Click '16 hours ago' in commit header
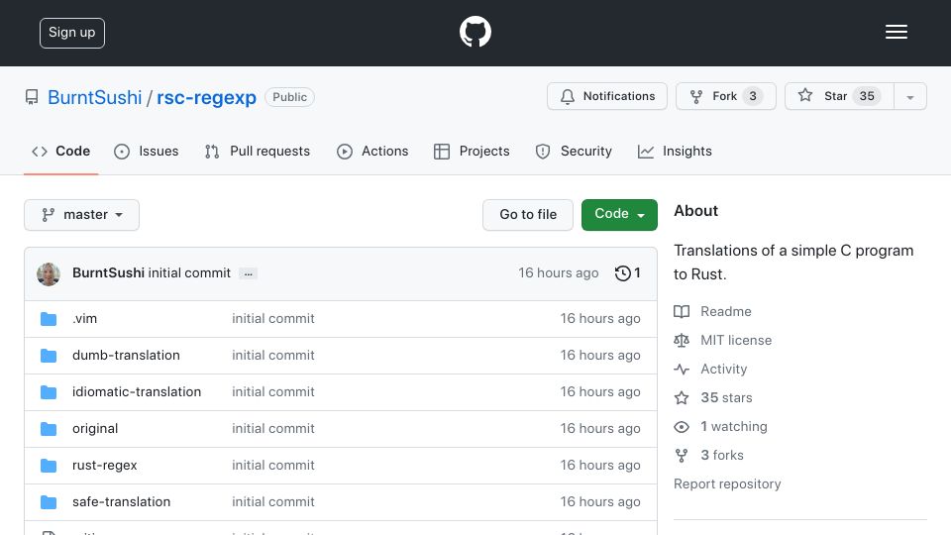Viewport: 951px width, 535px height. coord(558,273)
